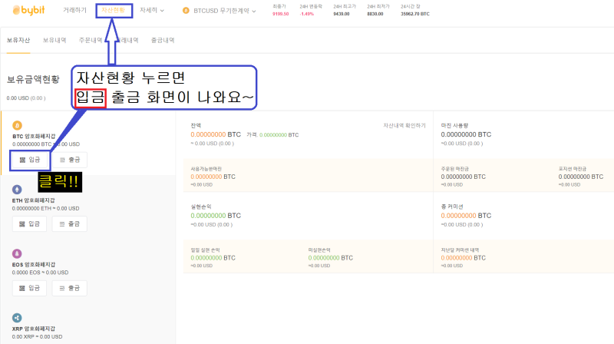Select the EOS 암호화폐지갑 wallet label
Screen dimensions: 614x344
click(34, 264)
